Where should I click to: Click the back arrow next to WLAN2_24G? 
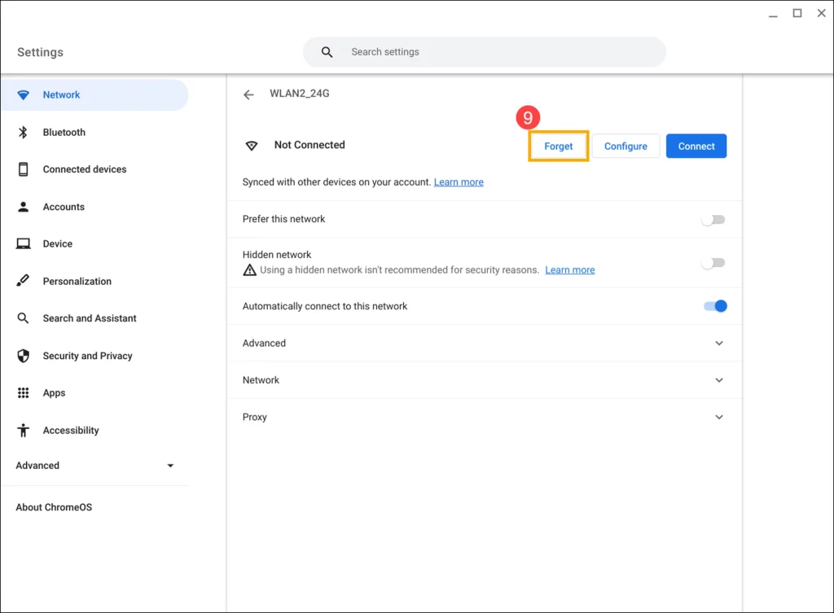pyautogui.click(x=248, y=94)
